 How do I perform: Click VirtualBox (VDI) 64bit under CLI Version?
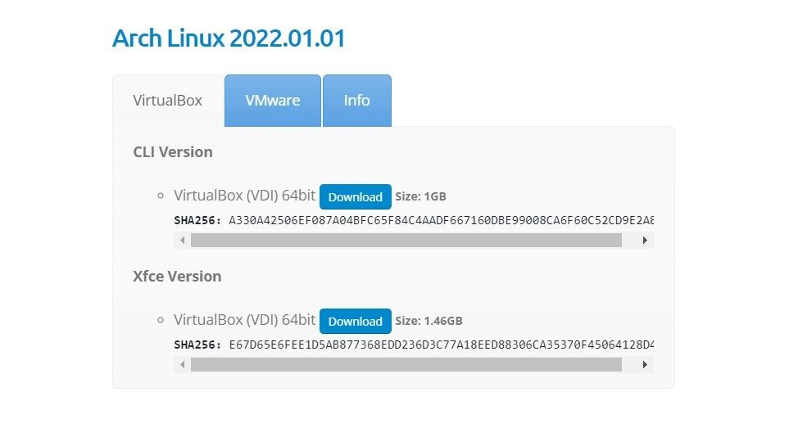[244, 195]
